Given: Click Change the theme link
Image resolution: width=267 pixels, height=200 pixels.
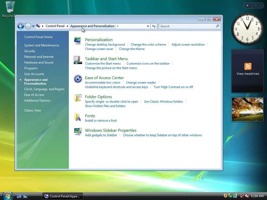Looking at the screenshot, I should 132,49.
